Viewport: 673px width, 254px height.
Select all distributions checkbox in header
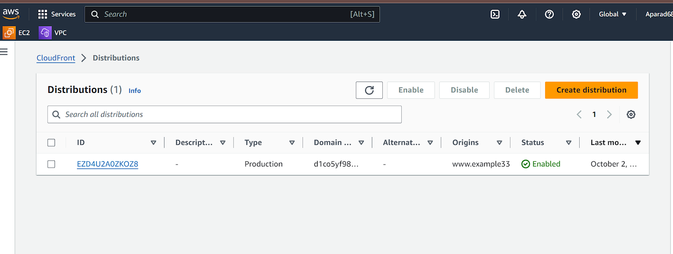click(x=51, y=143)
